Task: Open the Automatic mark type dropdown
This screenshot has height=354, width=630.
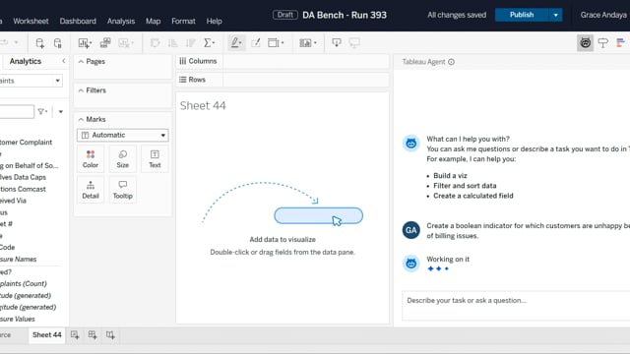Action: click(122, 135)
